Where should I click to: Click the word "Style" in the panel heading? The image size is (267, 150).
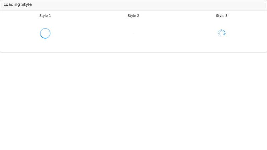[26, 5]
